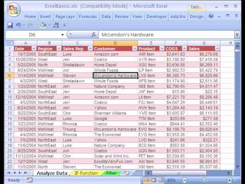Image resolution: width=245 pixels, height=184 pixels.
Task: Open the Date column filter dropdown
Action: tap(34, 49)
